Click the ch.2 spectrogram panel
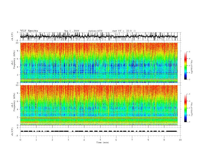This screenshot has height=157, width=203. [x=99, y=105]
